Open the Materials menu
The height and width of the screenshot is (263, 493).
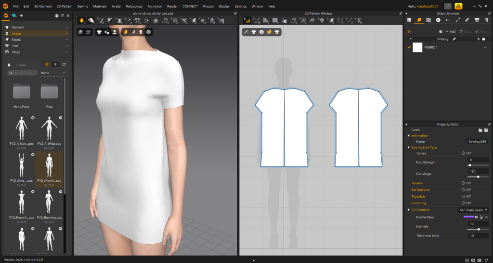point(100,6)
